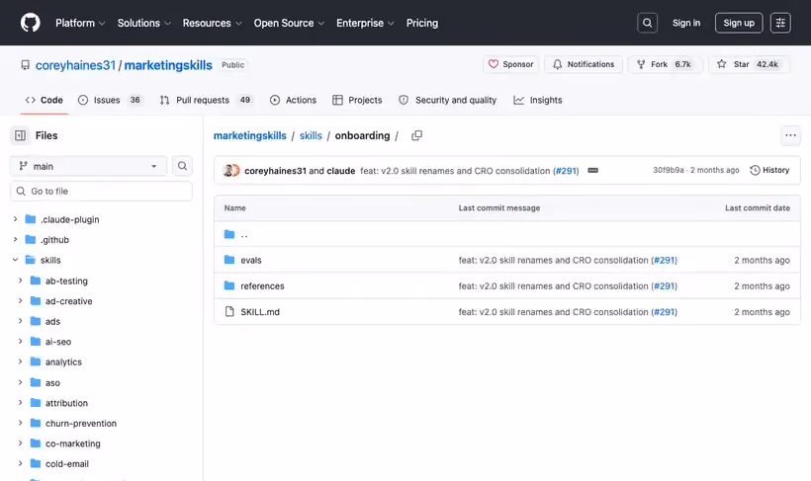Open the three-dots more options menu

(x=790, y=135)
